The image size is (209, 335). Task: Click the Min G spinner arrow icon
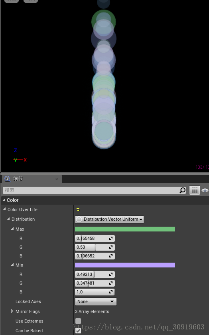click(x=111, y=283)
